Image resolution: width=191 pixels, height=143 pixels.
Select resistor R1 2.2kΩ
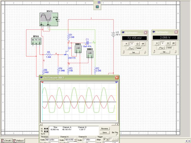(68, 36)
